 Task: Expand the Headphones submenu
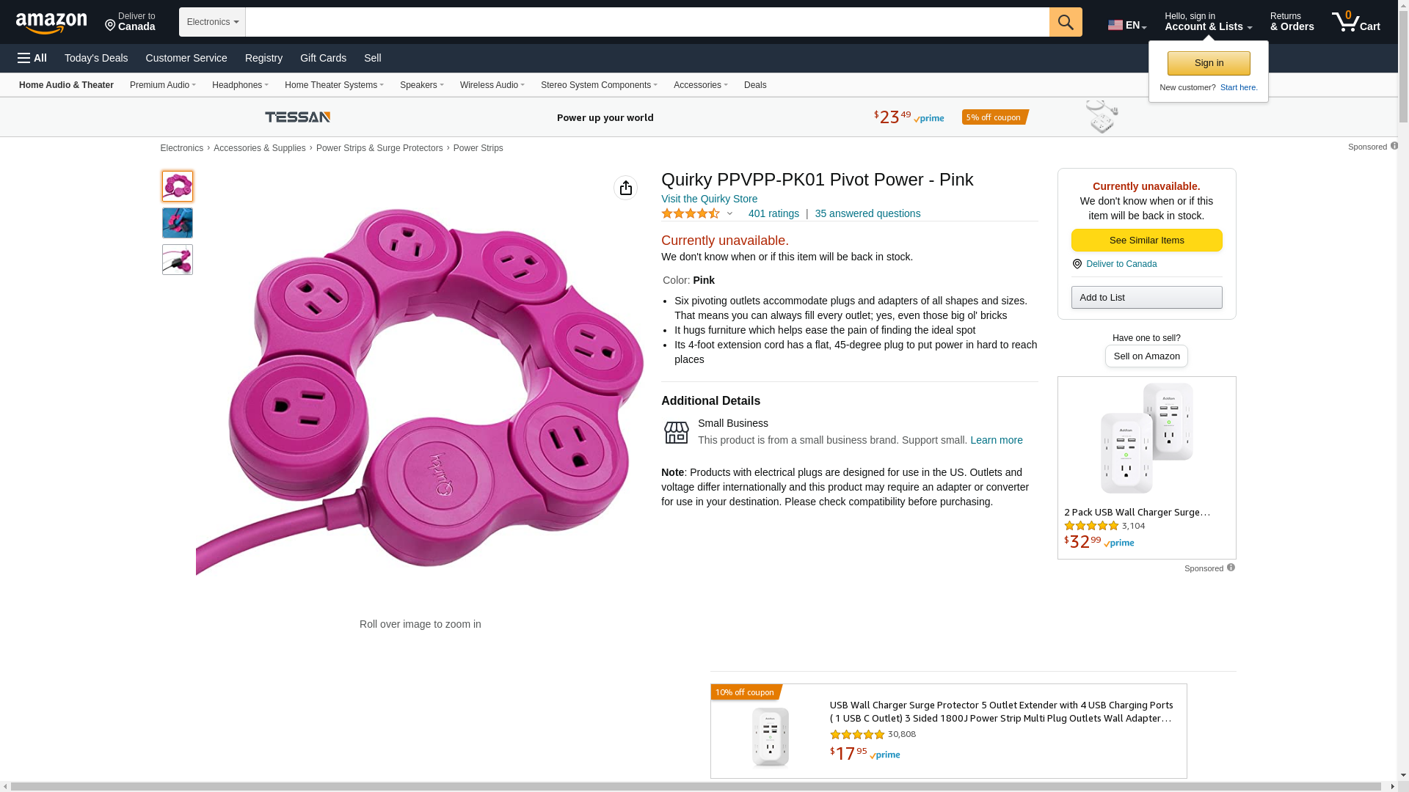pos(240,85)
